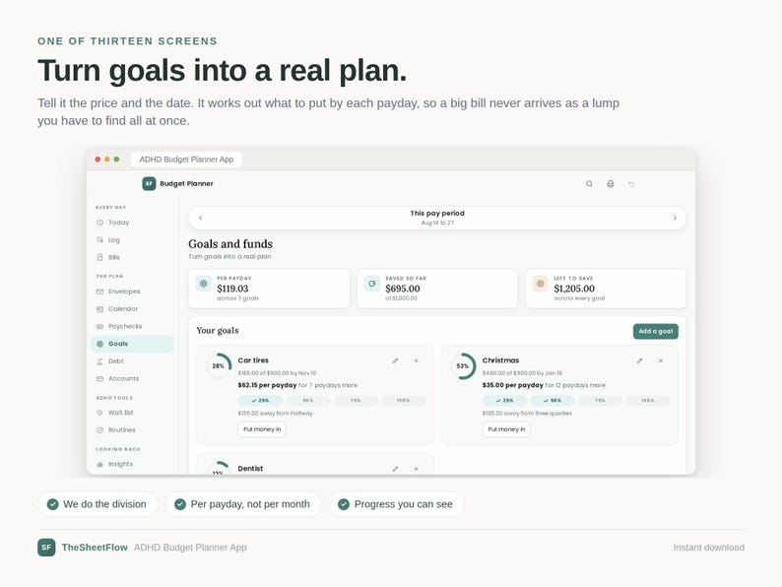Click the Saved So Far $695.00 amount
This screenshot has width=782, height=587.
[403, 289]
